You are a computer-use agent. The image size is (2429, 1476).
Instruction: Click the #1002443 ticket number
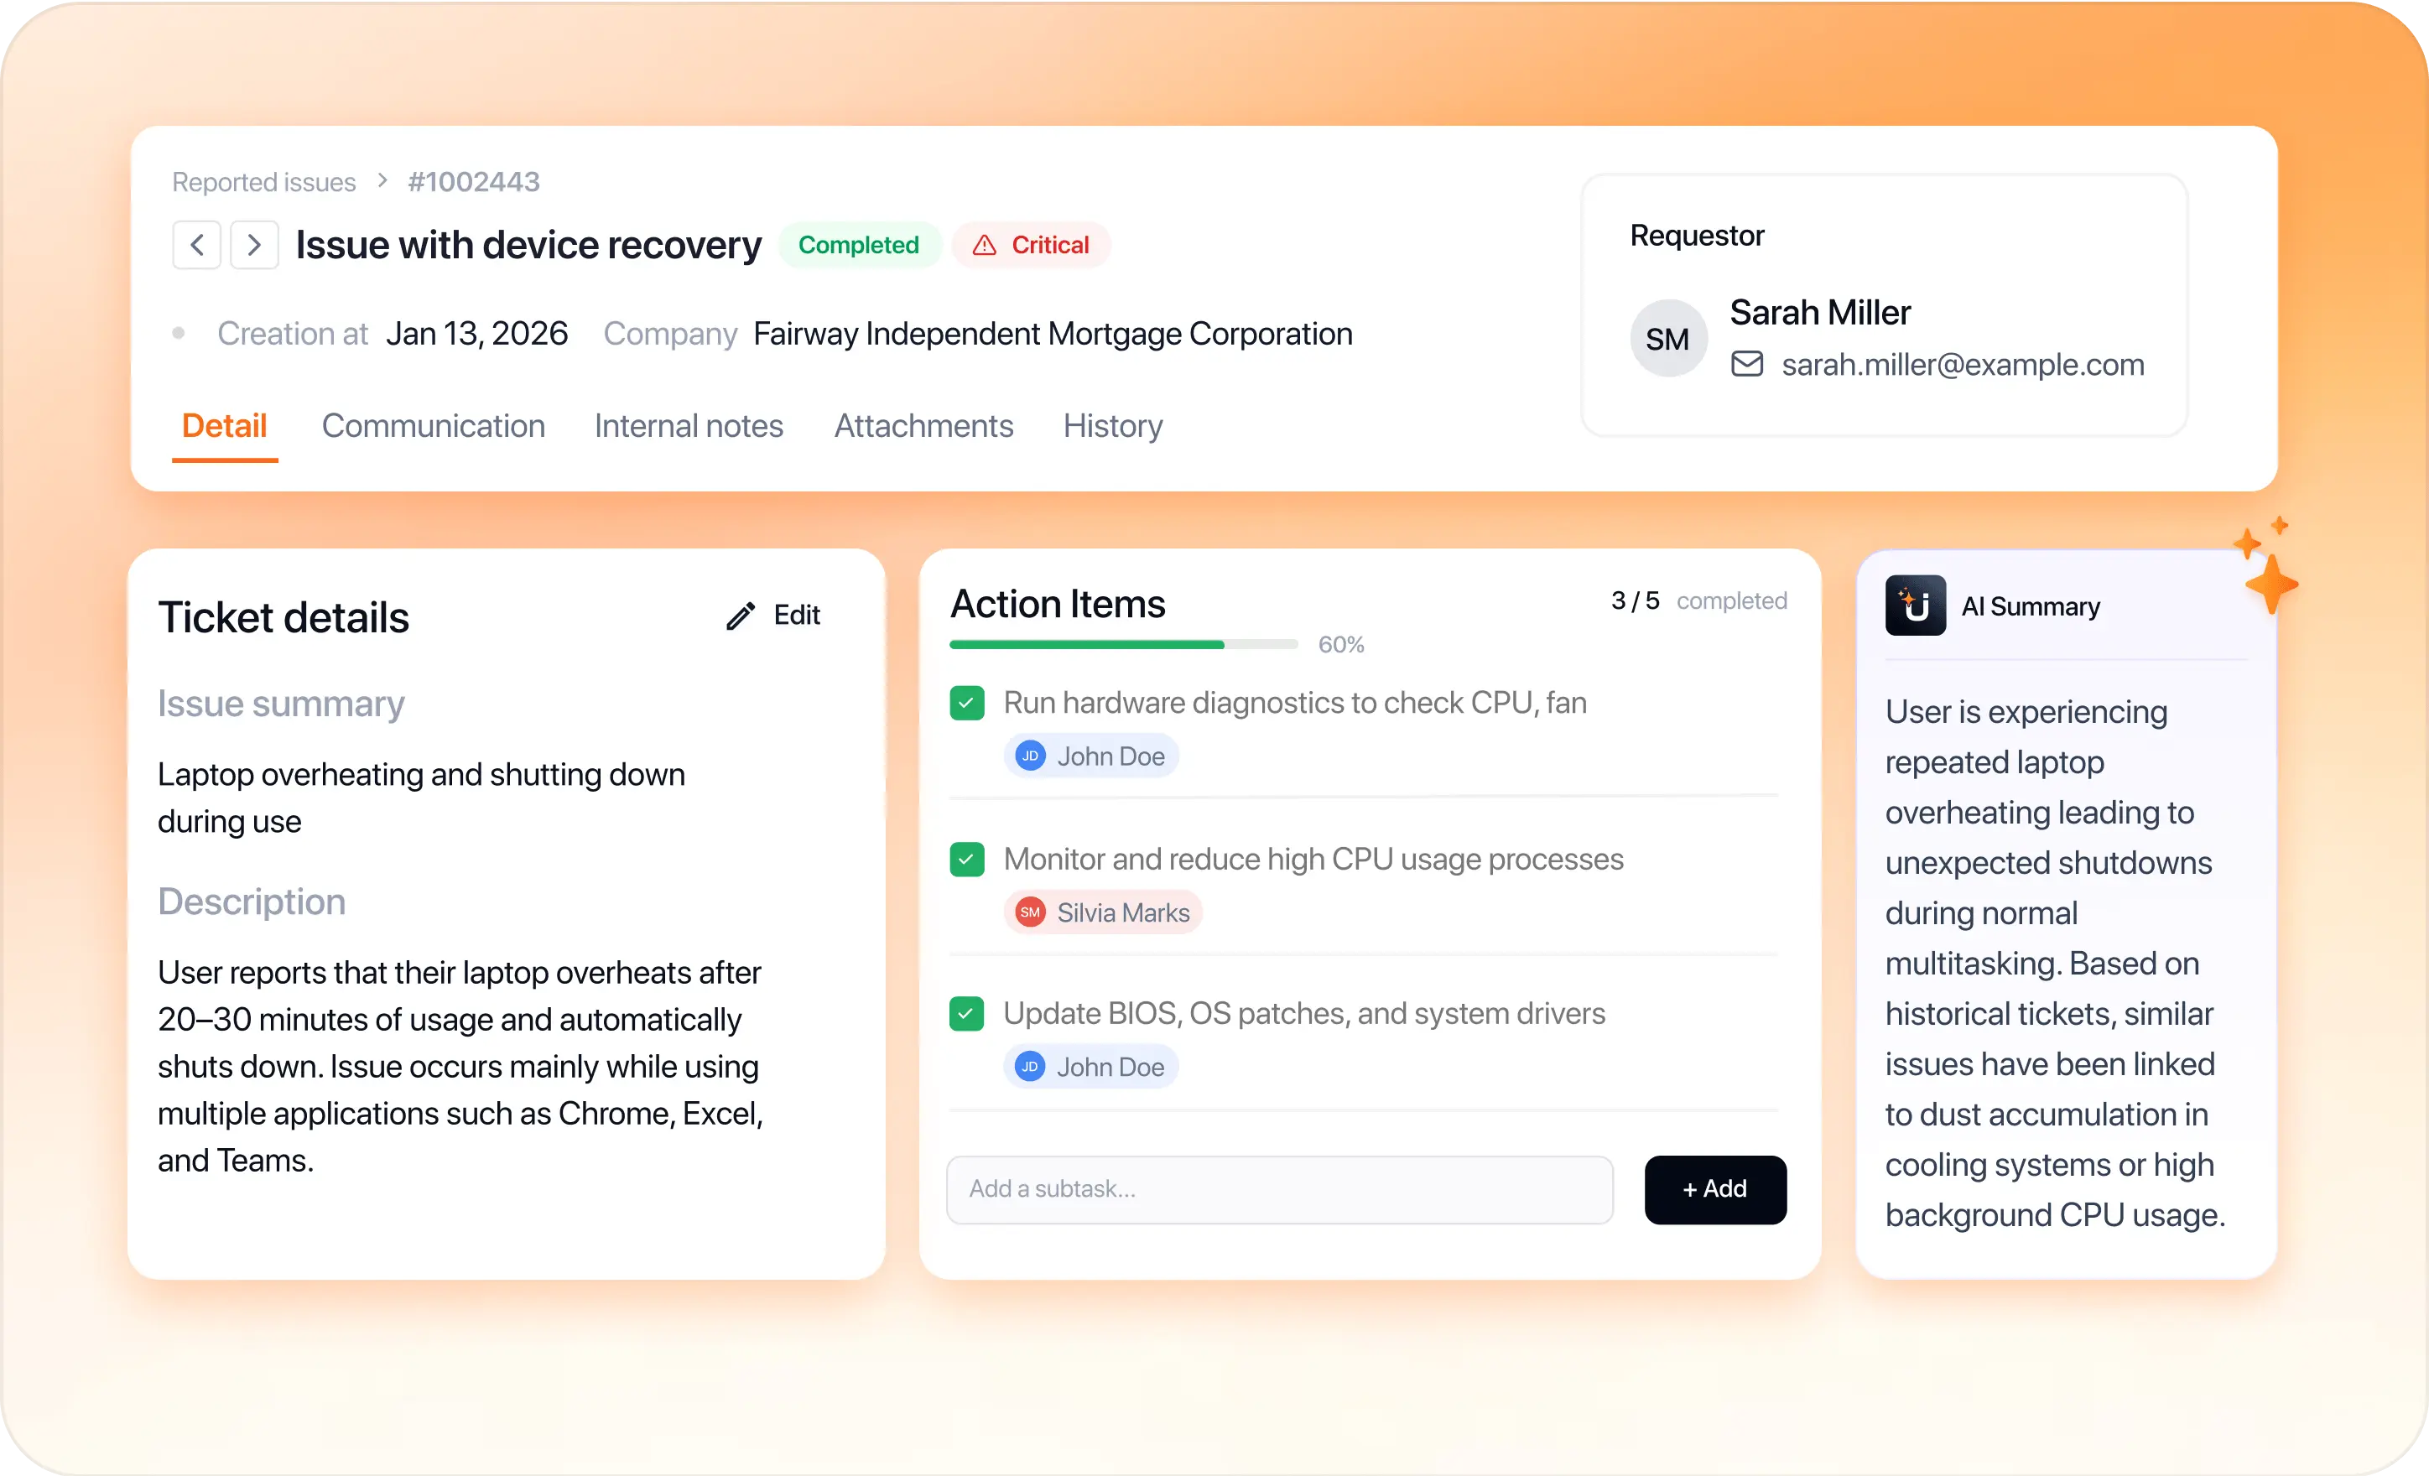pos(474,181)
